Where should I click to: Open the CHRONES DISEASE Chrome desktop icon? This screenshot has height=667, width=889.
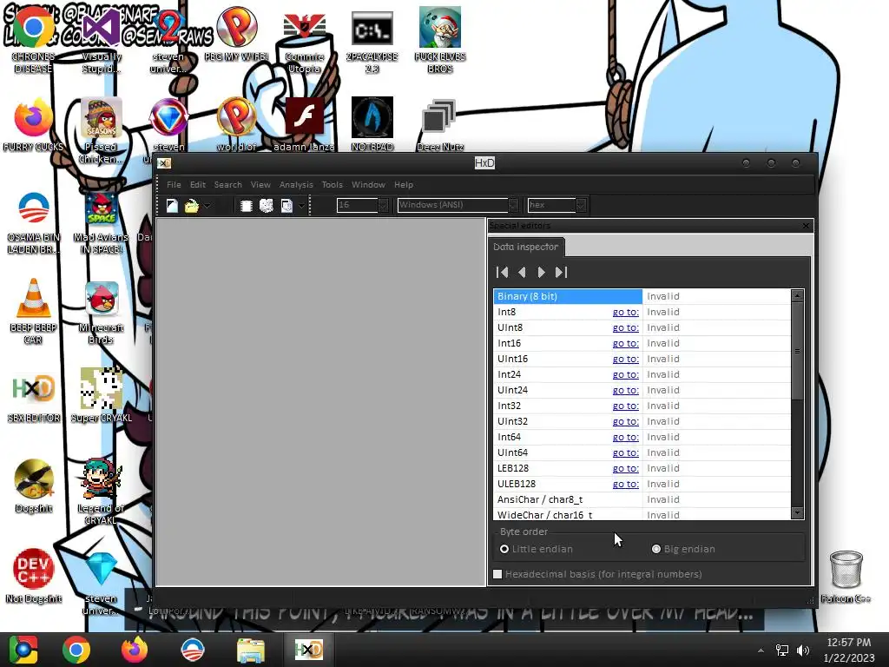pyautogui.click(x=34, y=40)
